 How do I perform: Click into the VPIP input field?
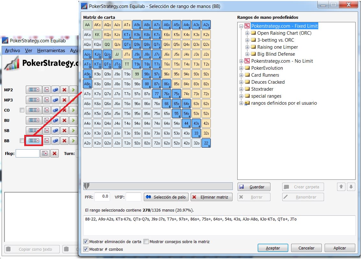click(x=134, y=197)
